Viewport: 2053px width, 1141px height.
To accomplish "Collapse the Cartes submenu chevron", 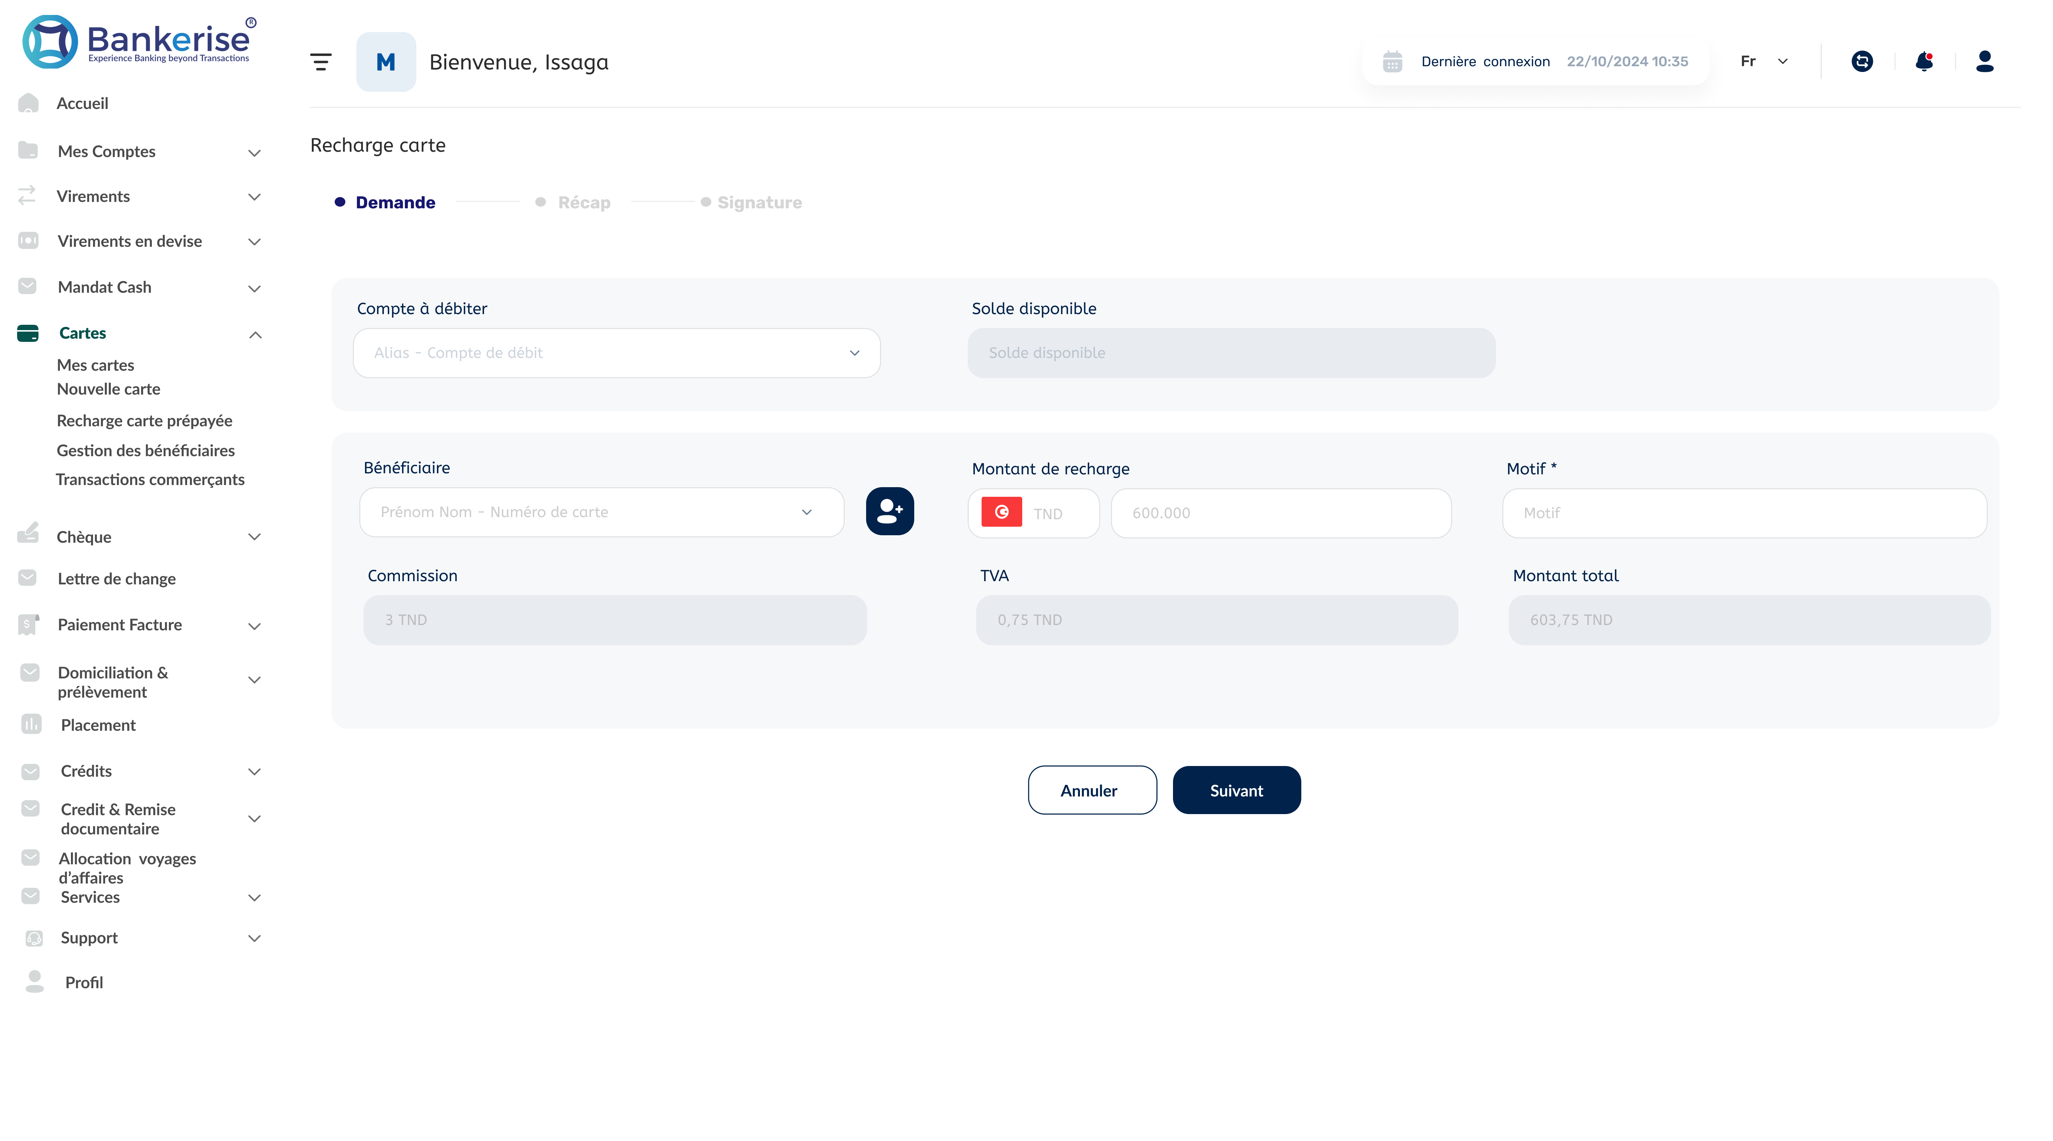I will tap(255, 334).
